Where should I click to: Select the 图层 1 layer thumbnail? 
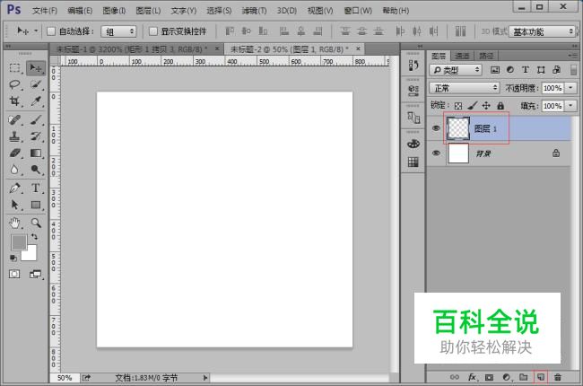[x=458, y=128]
